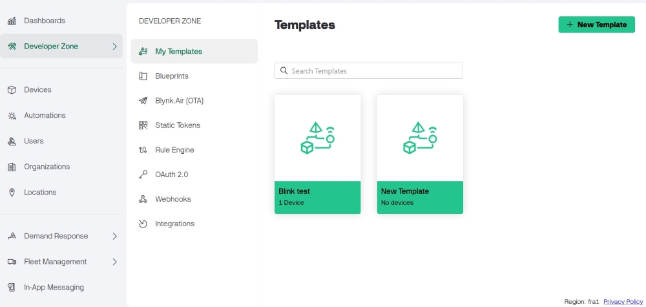Click the Rule Engine arrows icon
The image size is (646, 307).
tap(143, 150)
